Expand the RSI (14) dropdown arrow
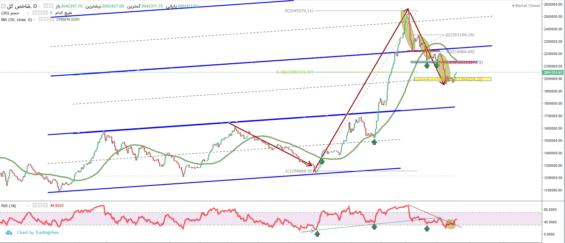This screenshot has width=565, height=243. (28, 206)
